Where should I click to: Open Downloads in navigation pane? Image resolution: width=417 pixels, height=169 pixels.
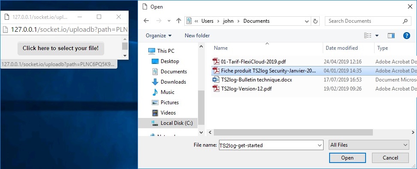pyautogui.click(x=173, y=82)
